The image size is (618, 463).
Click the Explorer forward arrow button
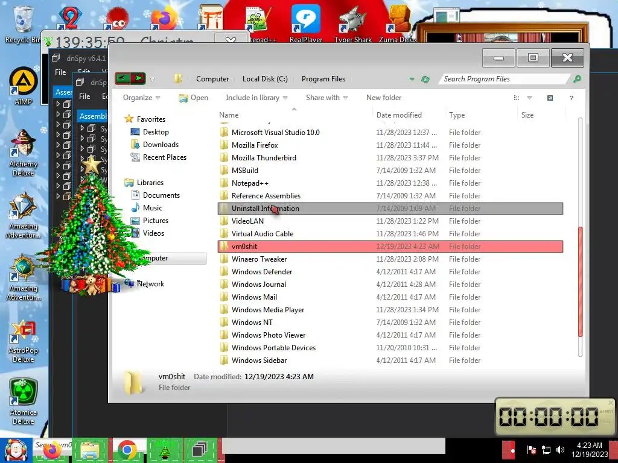coord(138,78)
